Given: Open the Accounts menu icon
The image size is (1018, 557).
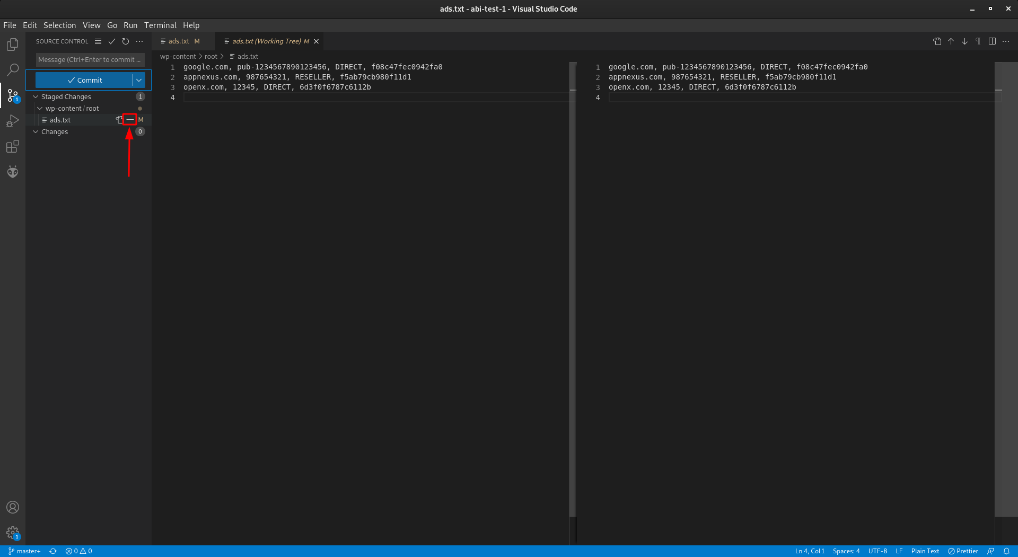Looking at the screenshot, I should click(13, 507).
